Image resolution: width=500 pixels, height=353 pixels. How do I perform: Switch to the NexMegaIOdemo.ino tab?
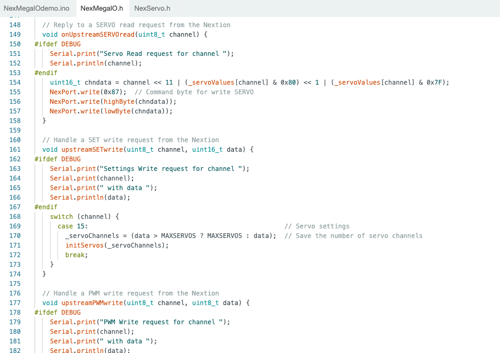[x=37, y=8]
